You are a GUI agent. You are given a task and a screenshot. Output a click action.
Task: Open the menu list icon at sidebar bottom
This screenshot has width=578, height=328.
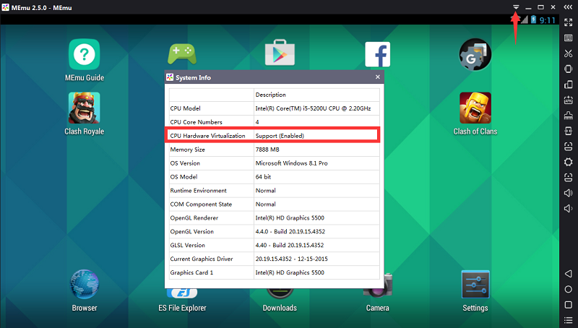(x=569, y=319)
